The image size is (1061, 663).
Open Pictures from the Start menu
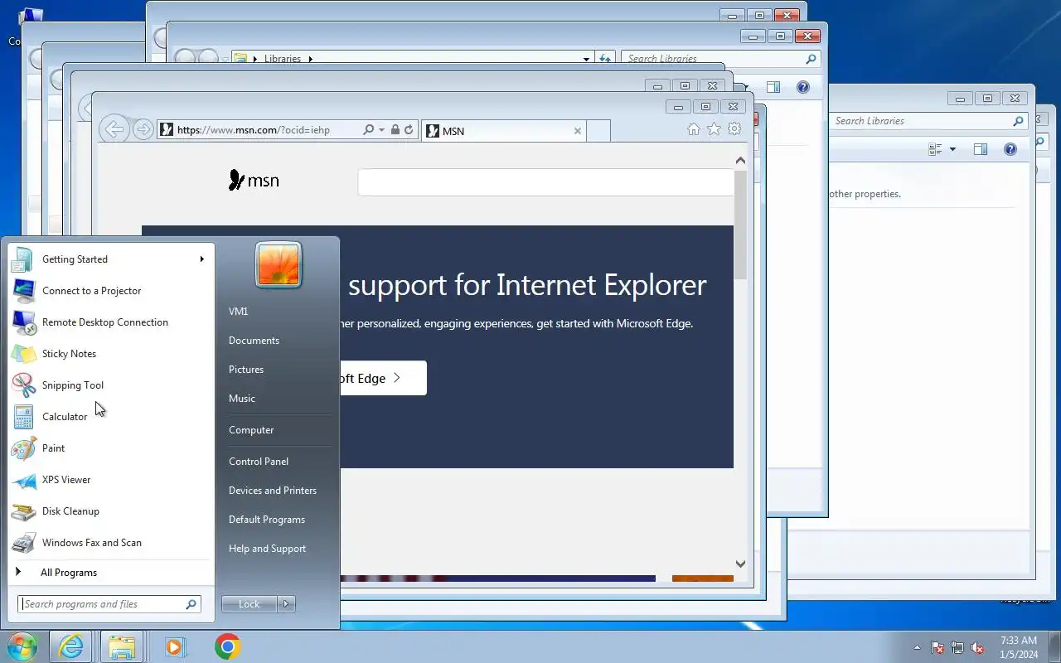point(246,370)
